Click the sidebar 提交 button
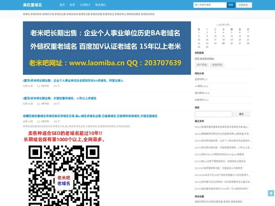This screenshot has height=206, width=275. tap(241, 114)
